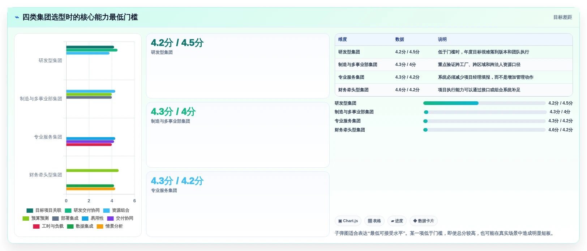Open the 4.2分 / 4.5分 研发型集团 data card
Viewport: 587px width, 251px height.
(x=238, y=66)
